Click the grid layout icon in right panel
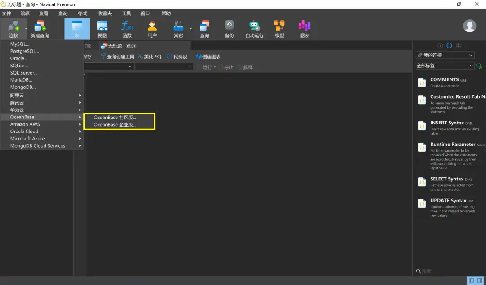Viewport: 486px width, 285px height. [459, 45]
